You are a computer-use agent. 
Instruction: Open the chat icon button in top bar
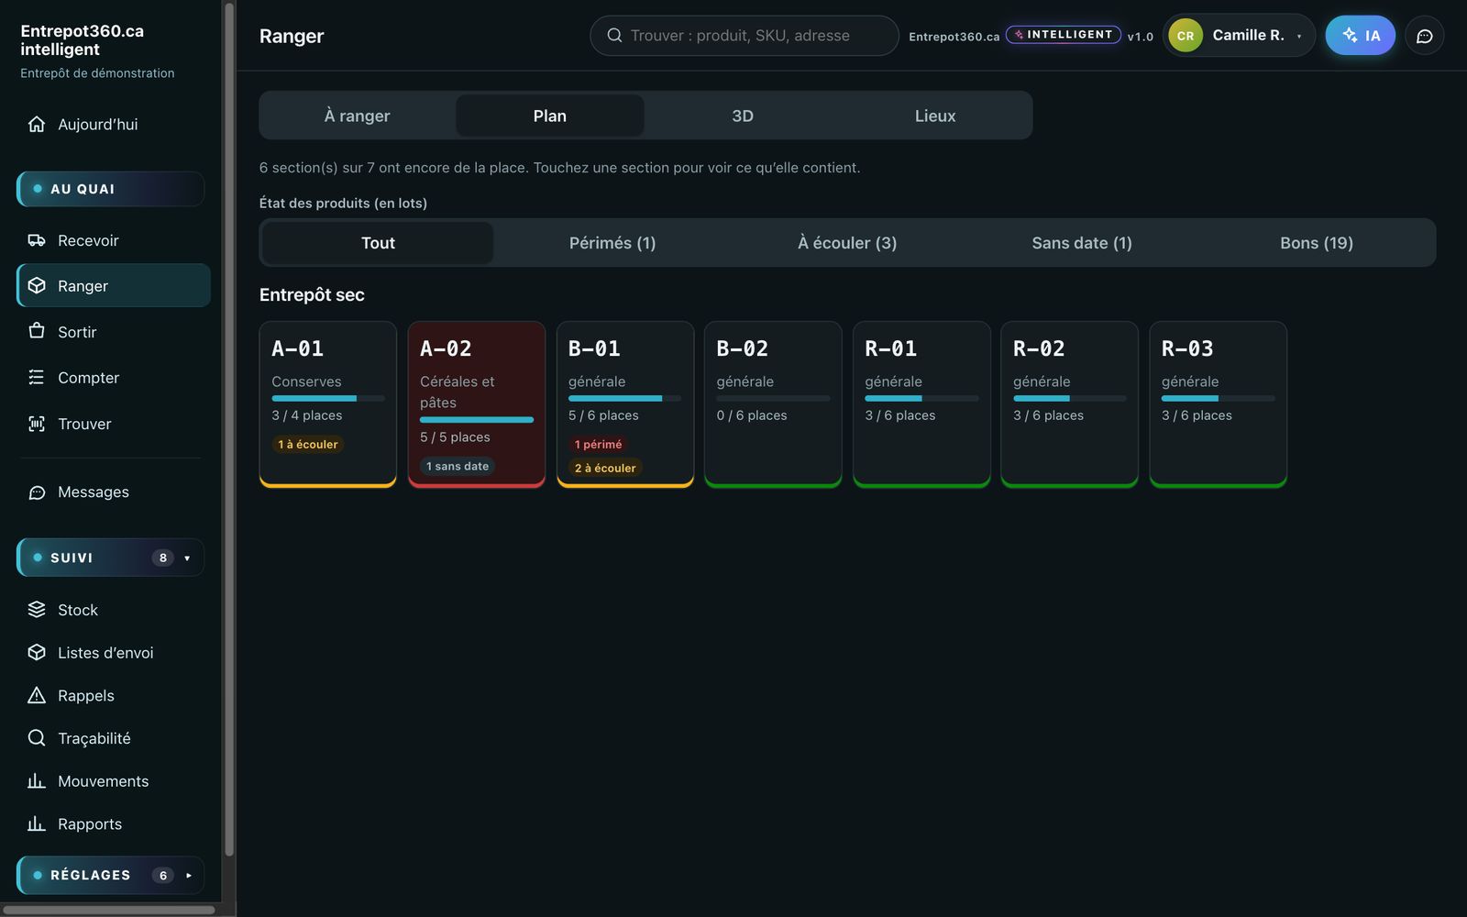(x=1425, y=36)
